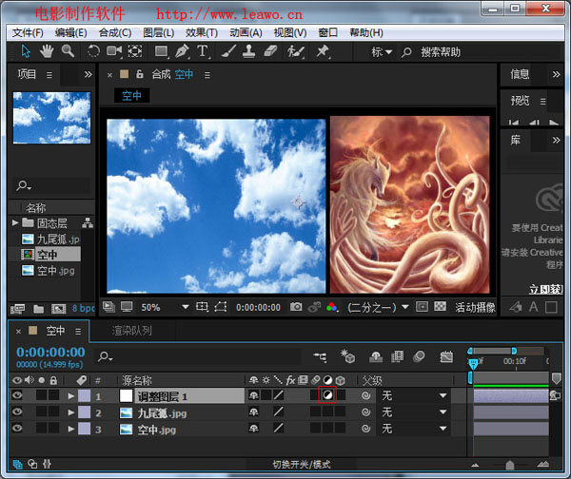Toggle quality switch on 九尾狐.jpg layer
The width and height of the screenshot is (571, 479).
[279, 412]
